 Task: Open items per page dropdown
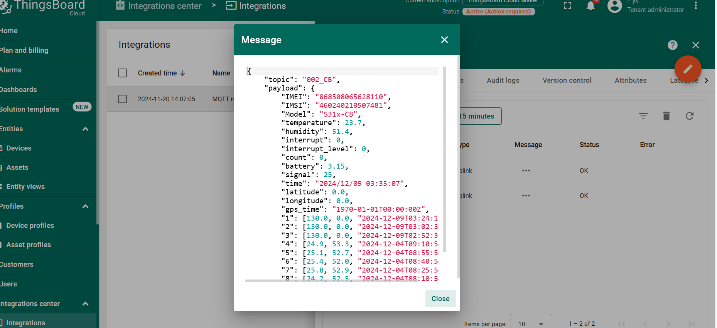(531, 323)
